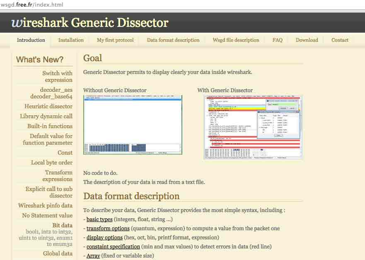Follow the 'constaint specification' link
365x260 pixels.
113,246
